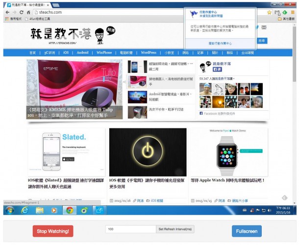Click the Set Refresh Interval(ms) button
The image size is (299, 245).
(175, 229)
